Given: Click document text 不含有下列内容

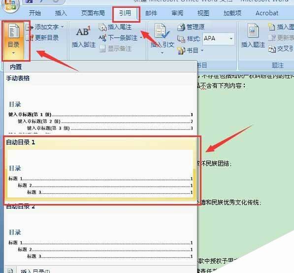Looking at the screenshot, I should click(221, 86).
